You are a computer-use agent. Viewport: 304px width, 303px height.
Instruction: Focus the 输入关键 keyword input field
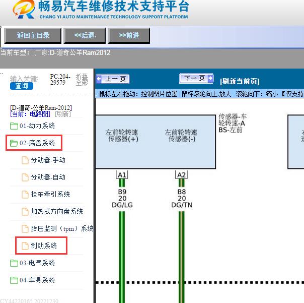(24, 79)
